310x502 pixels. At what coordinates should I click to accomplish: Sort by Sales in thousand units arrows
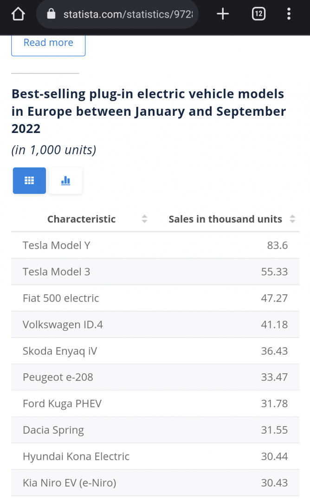click(x=292, y=219)
